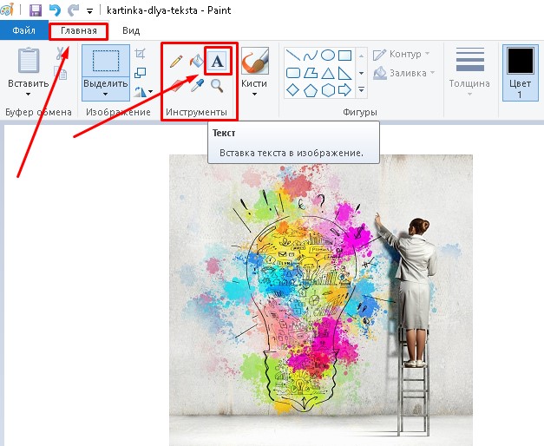Click the Redo arrow icon
The height and width of the screenshot is (446, 544).
click(x=73, y=10)
